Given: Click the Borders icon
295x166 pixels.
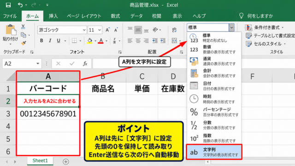Looking at the screenshot, I should point(74,41).
